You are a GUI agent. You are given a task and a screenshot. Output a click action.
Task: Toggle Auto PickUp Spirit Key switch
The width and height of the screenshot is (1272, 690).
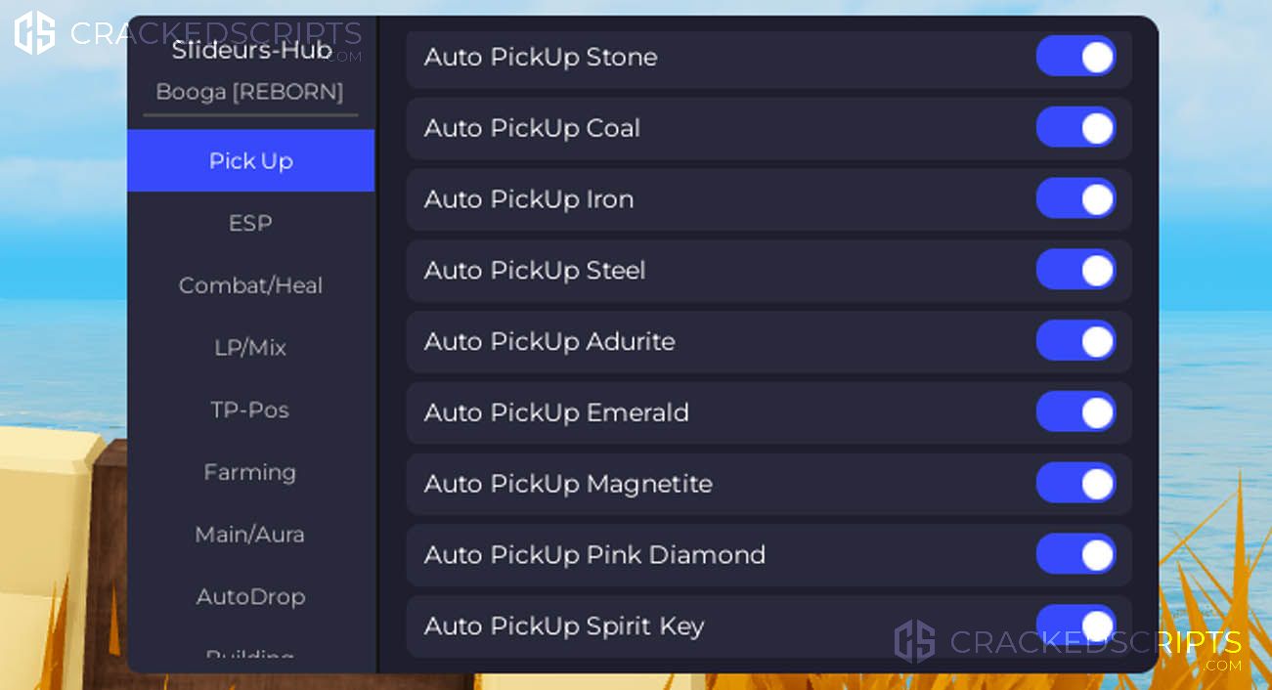(1076, 625)
